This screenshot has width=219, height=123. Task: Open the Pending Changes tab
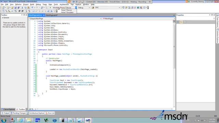(18, 113)
